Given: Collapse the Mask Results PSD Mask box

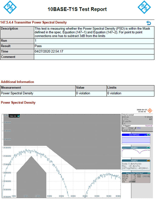Looking at the screenshot, I should [149, 173].
